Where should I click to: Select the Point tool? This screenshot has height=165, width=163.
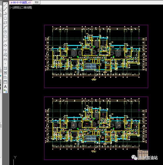click(x=5, y=64)
